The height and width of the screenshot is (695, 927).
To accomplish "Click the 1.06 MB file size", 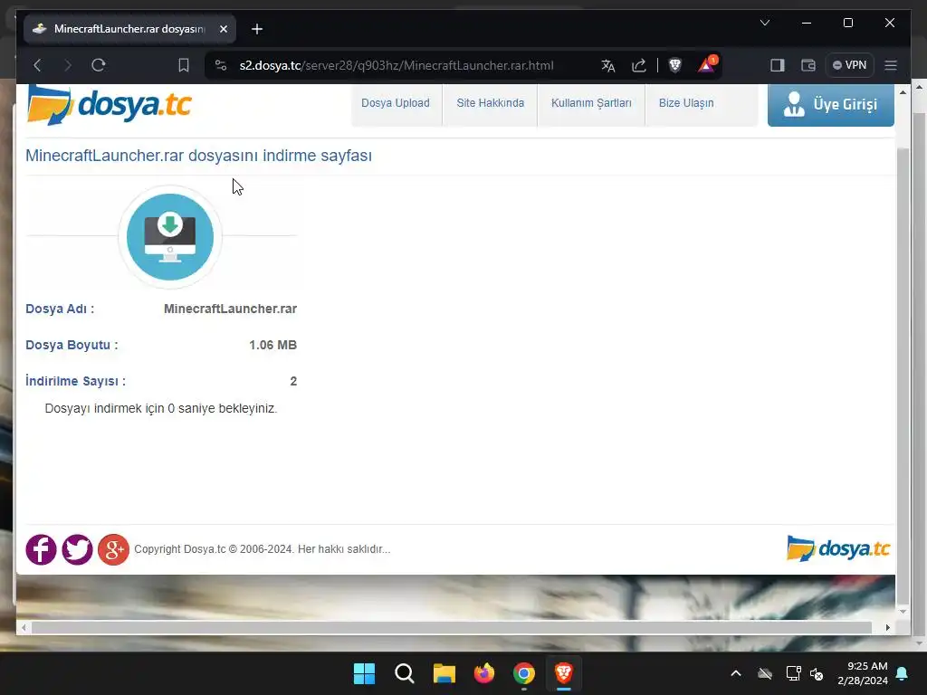I will coord(272,345).
